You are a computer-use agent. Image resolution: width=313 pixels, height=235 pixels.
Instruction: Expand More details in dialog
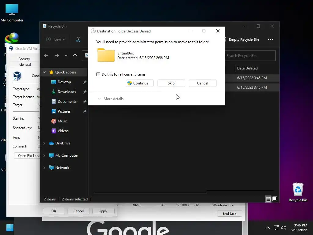pyautogui.click(x=110, y=99)
